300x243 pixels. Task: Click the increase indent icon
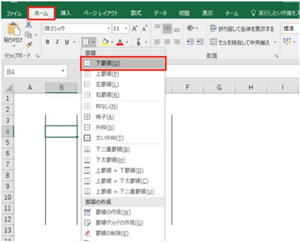point(200,42)
